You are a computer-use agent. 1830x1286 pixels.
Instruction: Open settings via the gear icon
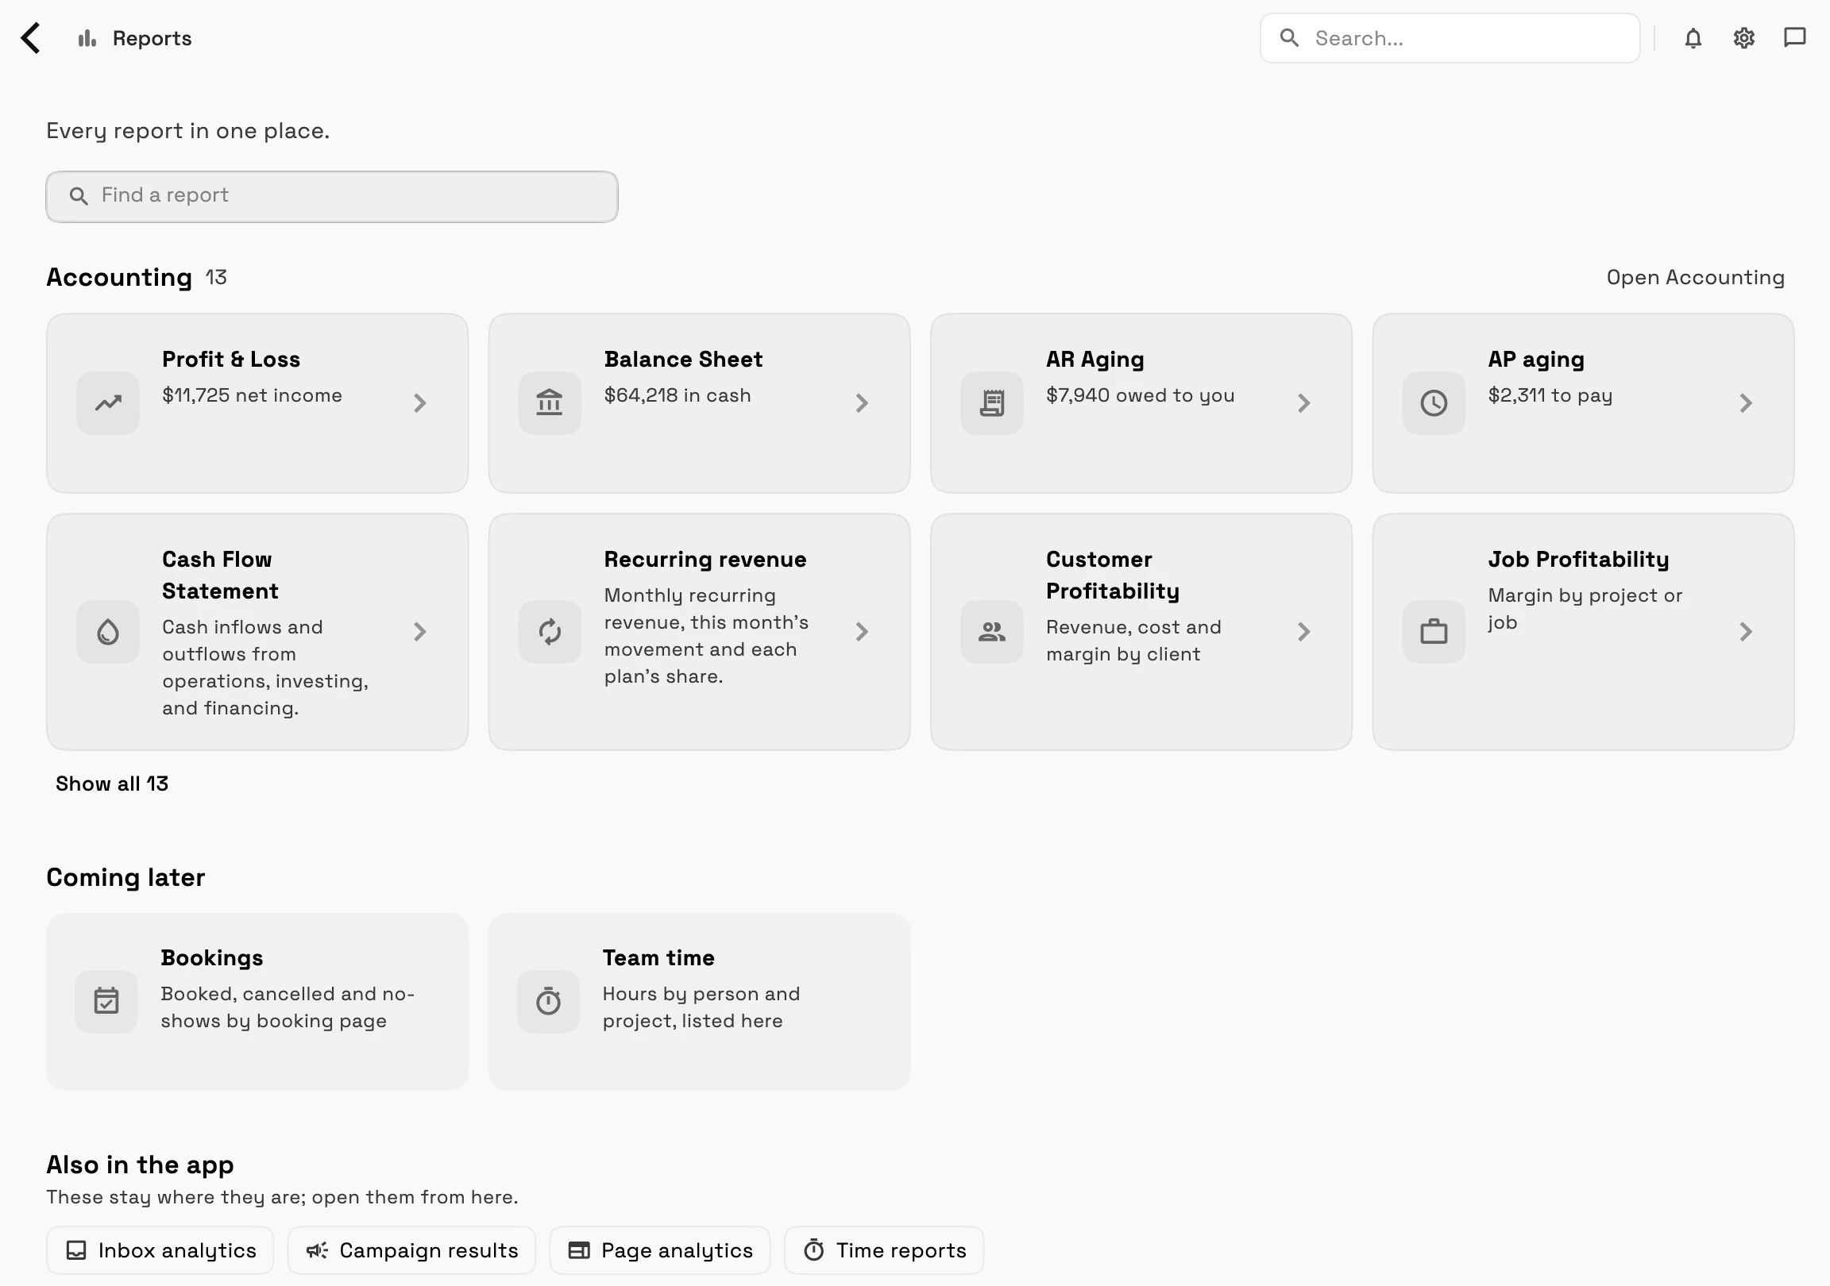(1744, 38)
